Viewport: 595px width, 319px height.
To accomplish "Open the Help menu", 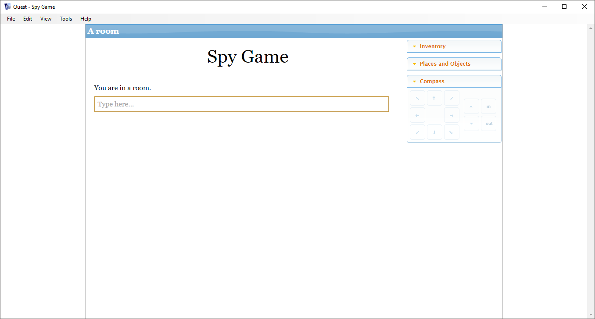I will 86,19.
